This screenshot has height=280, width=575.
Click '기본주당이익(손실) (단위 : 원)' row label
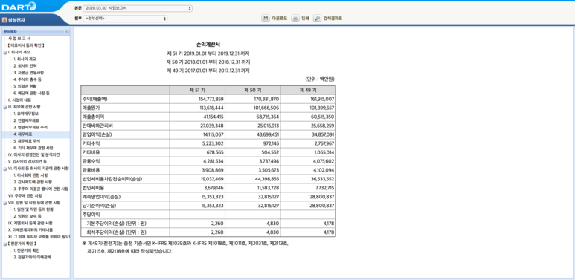117,224
